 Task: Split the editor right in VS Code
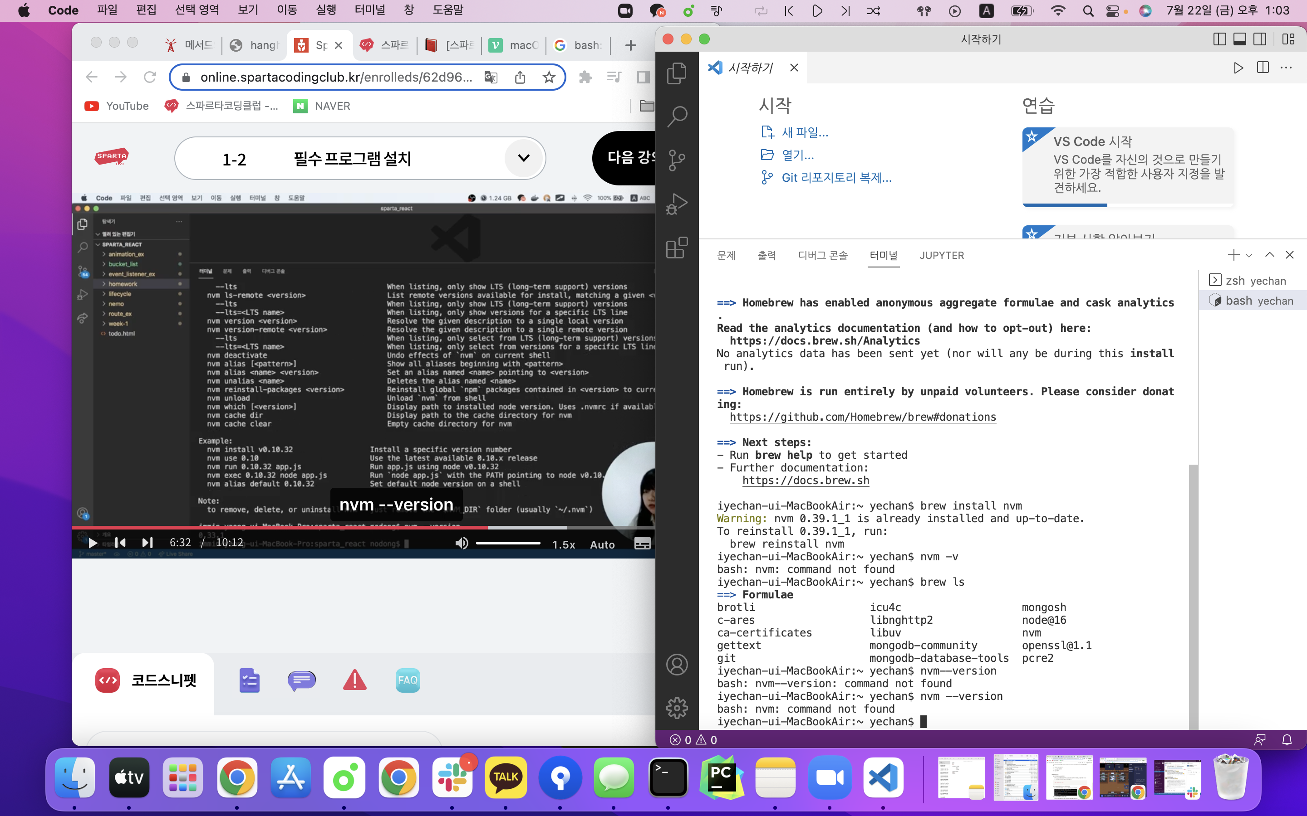click(x=1263, y=68)
